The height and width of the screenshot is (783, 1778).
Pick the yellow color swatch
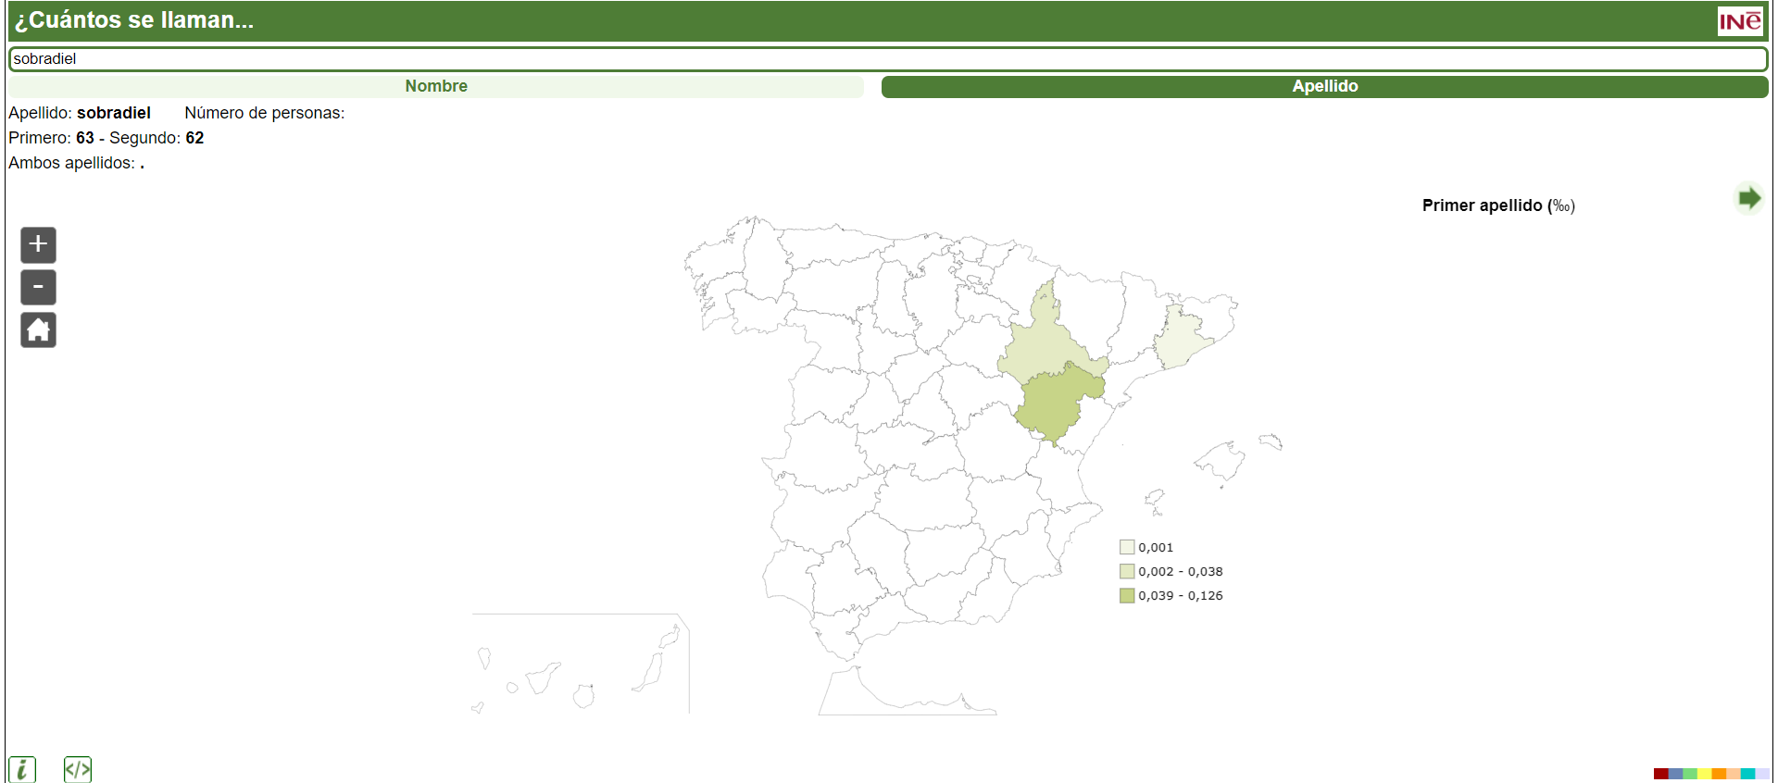coord(1705,774)
